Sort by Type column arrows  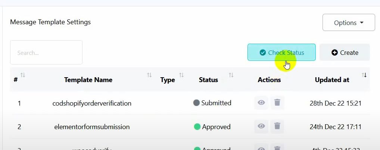pos(181,75)
